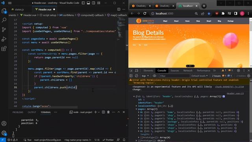Open the OUTPUT panel tab
Screen dimensions: 252x142
[32, 112]
